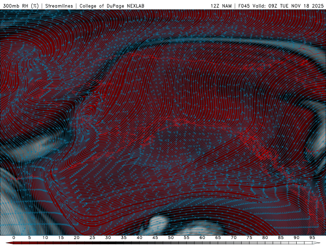
Task: Click the colorbar label "75"
Action: pyautogui.click(x=249, y=238)
